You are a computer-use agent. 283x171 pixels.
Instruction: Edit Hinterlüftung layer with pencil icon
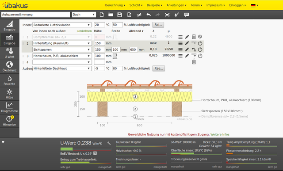click(x=187, y=43)
